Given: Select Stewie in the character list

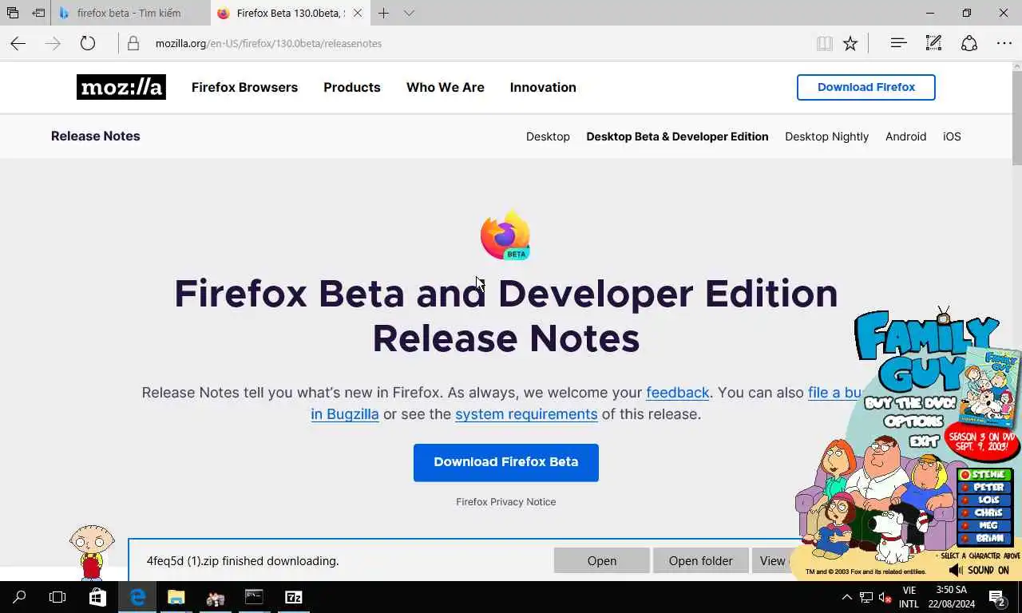Looking at the screenshot, I should 984,474.
